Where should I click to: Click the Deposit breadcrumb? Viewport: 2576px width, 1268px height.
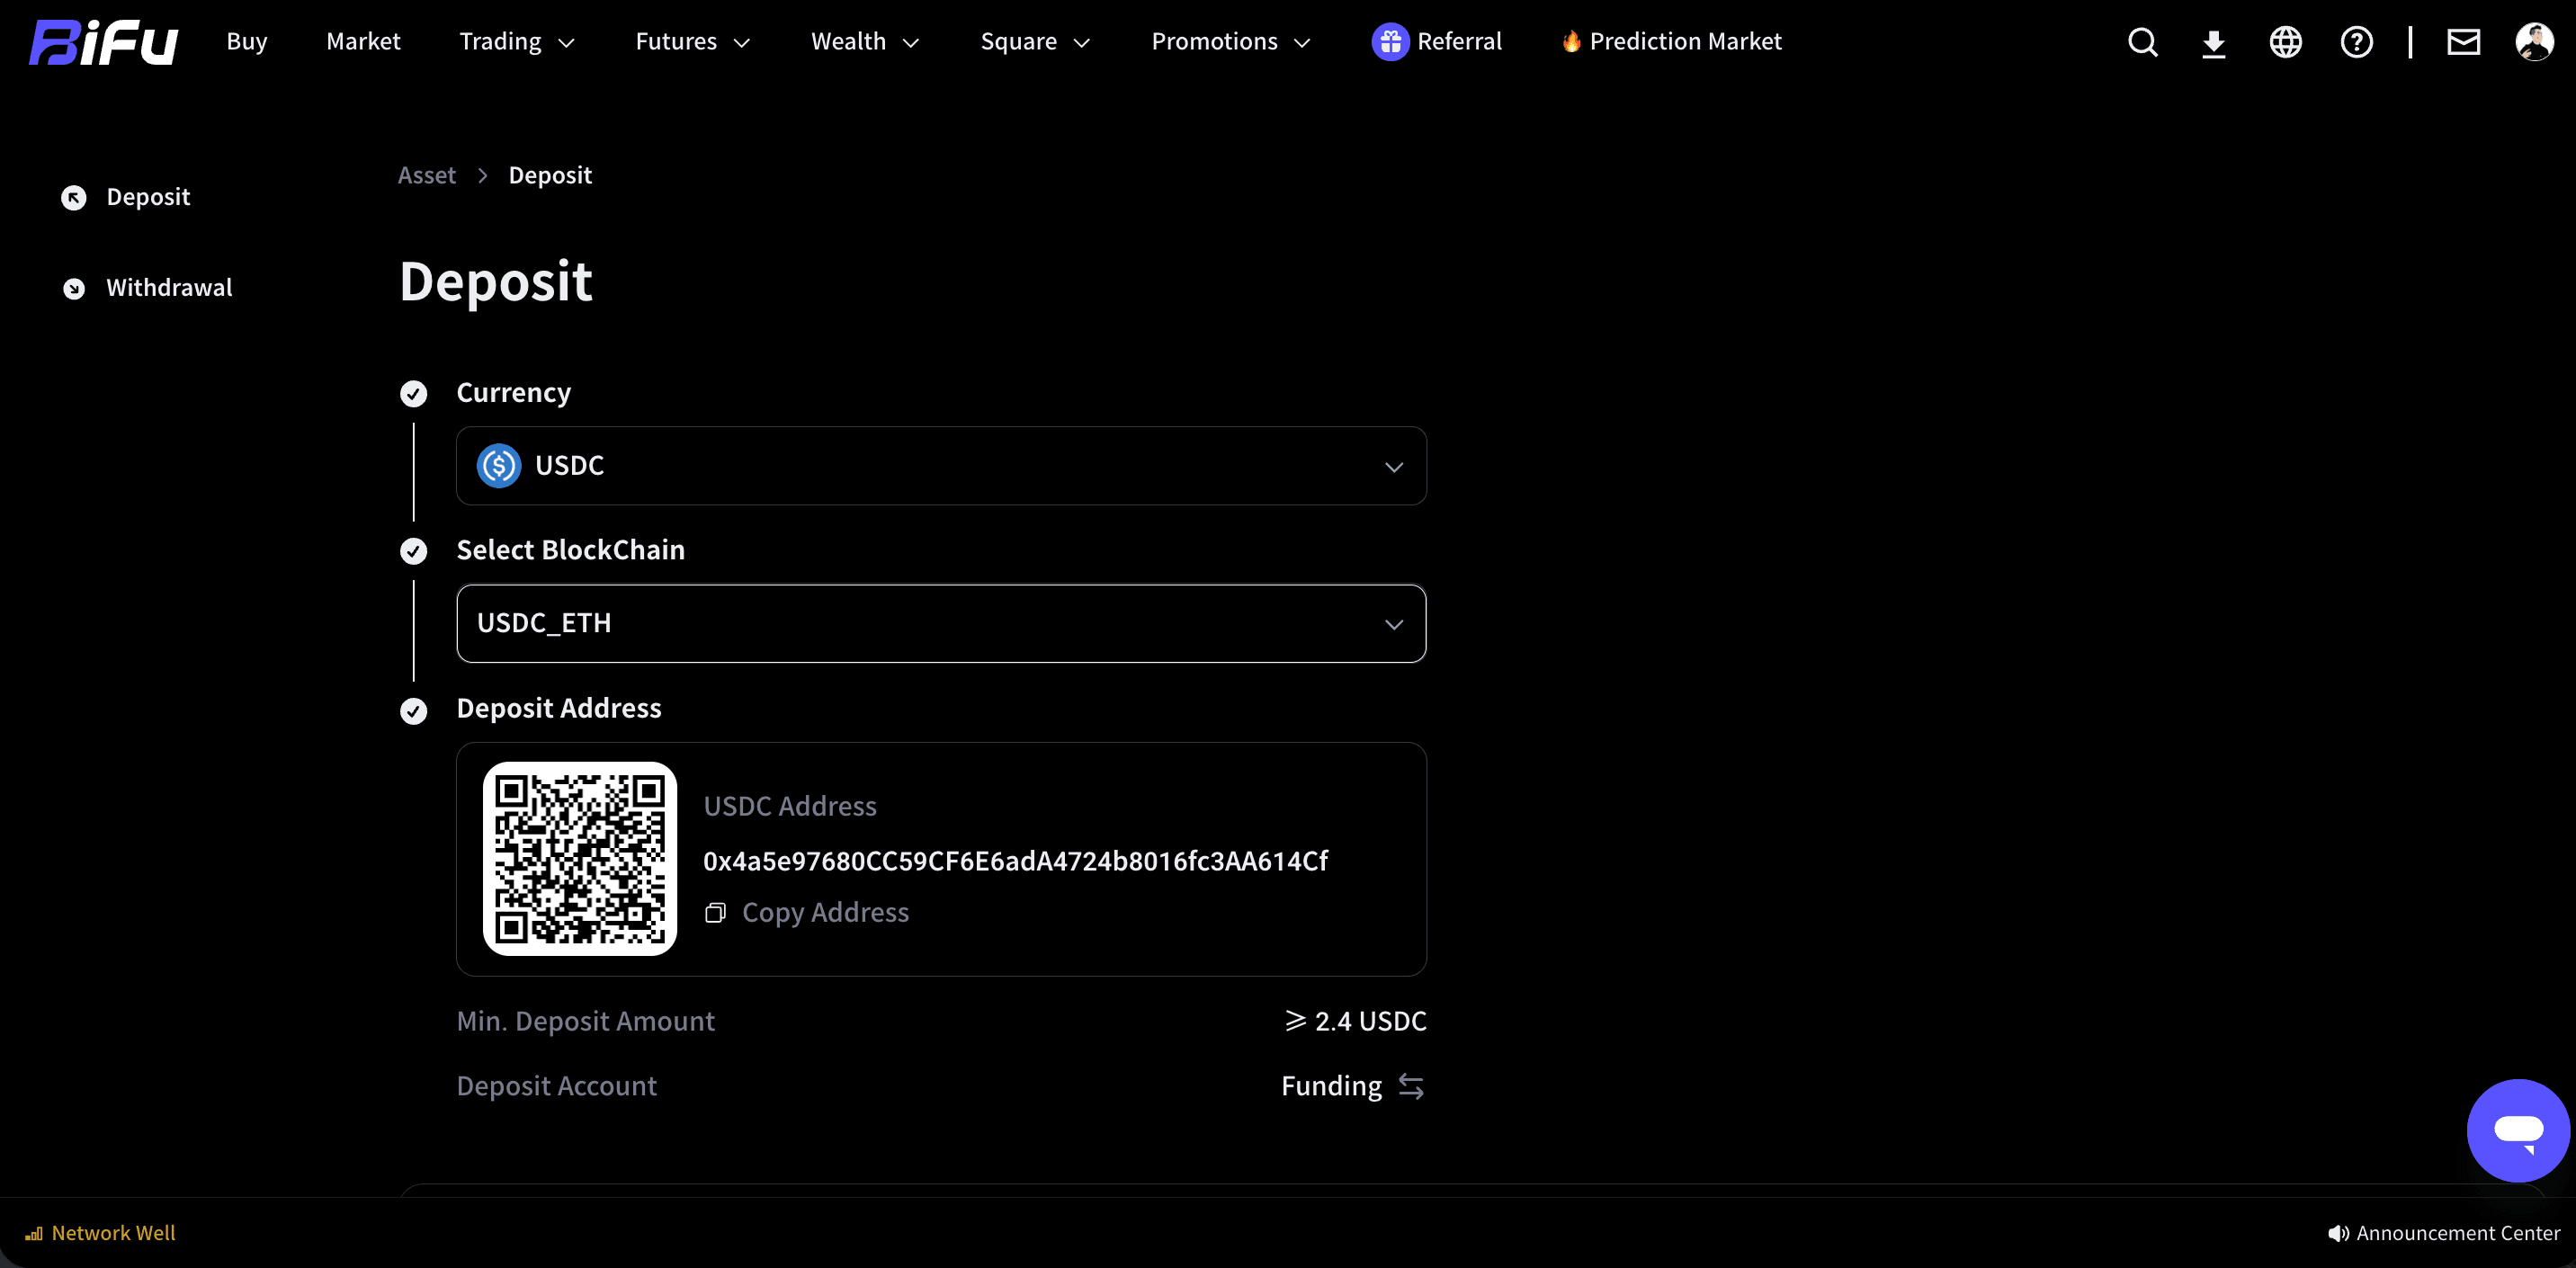[550, 176]
